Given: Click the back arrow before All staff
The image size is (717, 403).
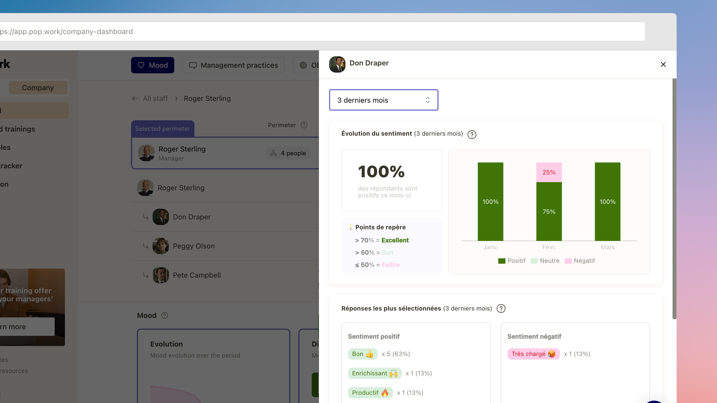Looking at the screenshot, I should pos(135,99).
